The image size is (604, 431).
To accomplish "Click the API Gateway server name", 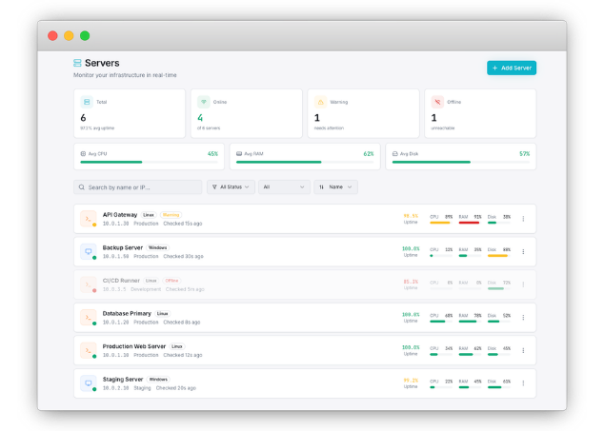I will coord(120,215).
